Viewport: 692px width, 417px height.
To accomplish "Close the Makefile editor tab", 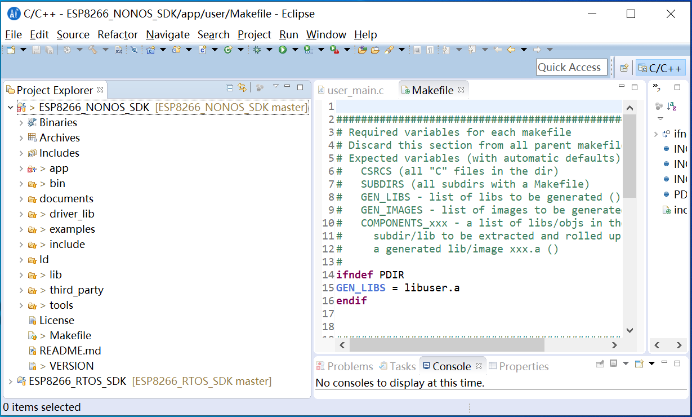I will [461, 90].
